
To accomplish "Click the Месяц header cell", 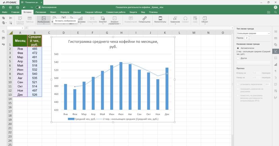I will 20,41.
